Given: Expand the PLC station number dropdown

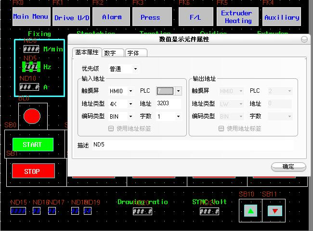Looking at the screenshot, I should pos(178,91).
